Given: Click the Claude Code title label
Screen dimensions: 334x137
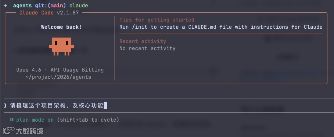Looking at the screenshot, I should point(36,13).
